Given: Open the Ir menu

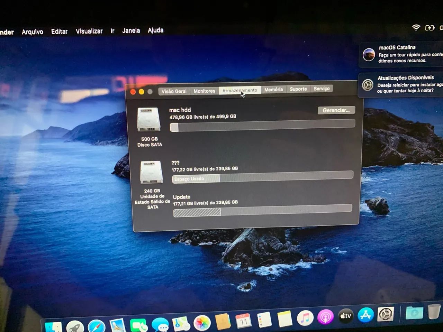Looking at the screenshot, I should pyautogui.click(x=112, y=31).
